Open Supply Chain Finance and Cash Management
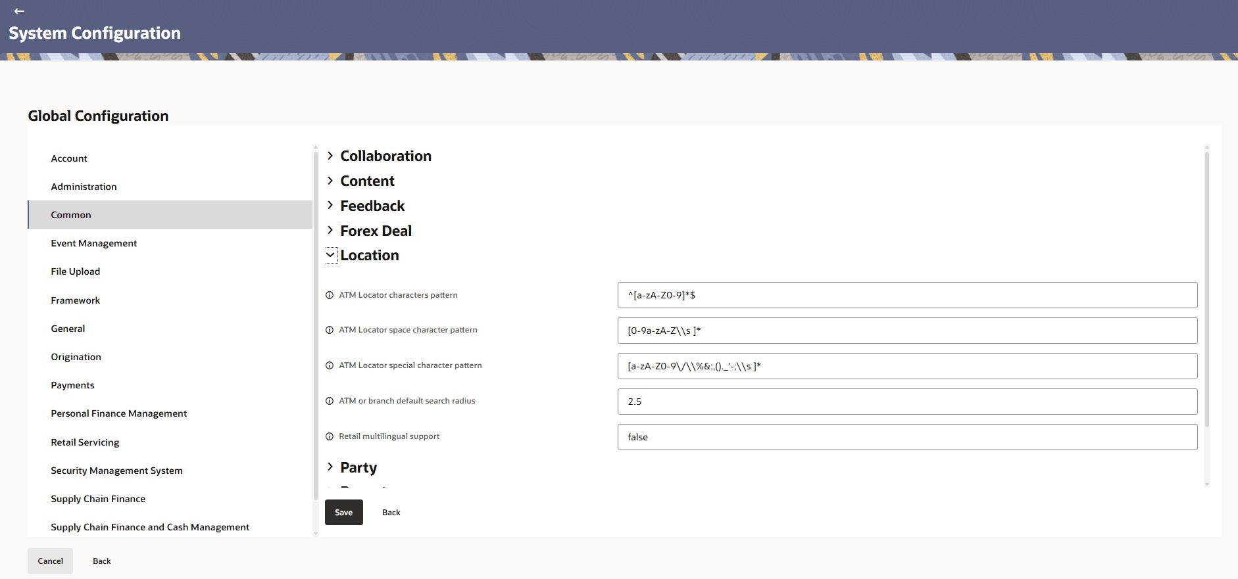This screenshot has height=579, width=1238. tap(170, 527)
